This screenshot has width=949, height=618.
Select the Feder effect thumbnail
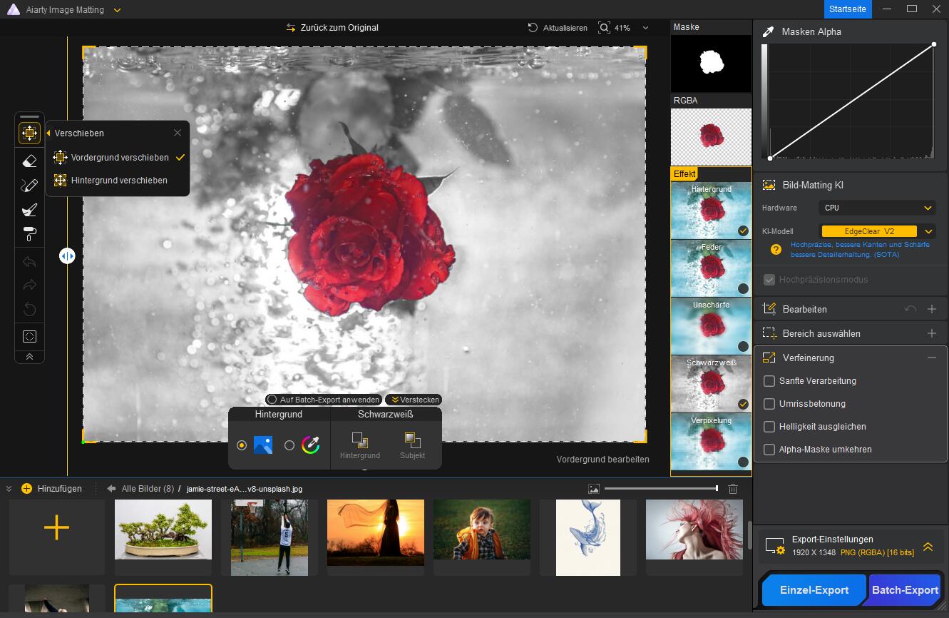(710, 268)
